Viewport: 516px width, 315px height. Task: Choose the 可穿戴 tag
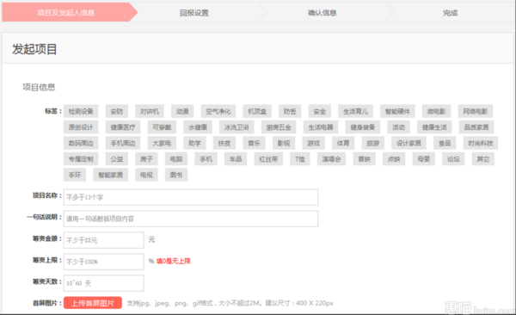coord(162,127)
